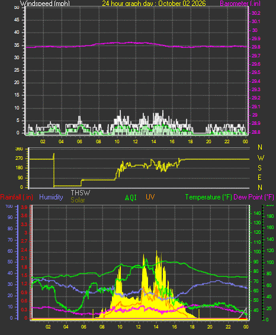
Task: Click the 130 mark on temperature axis
Action: pyautogui.click(x=257, y=223)
